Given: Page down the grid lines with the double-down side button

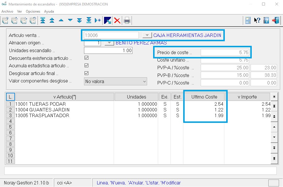Looking at the screenshot, I should pyautogui.click(x=274, y=148).
